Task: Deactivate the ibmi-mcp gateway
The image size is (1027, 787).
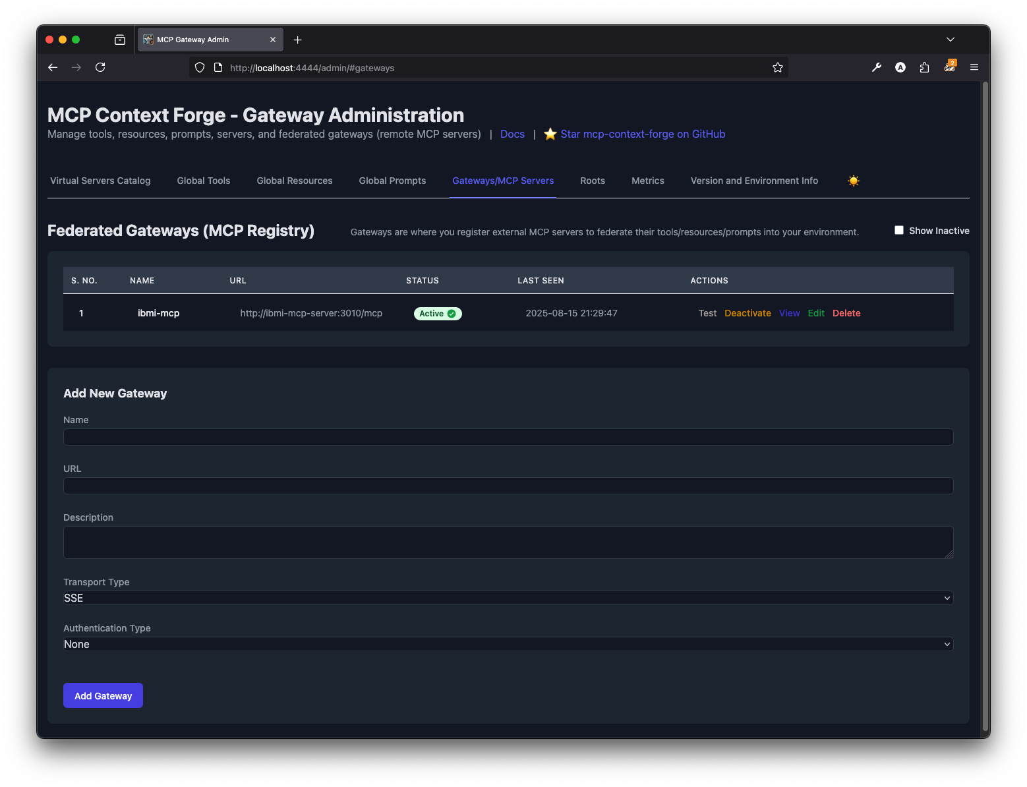Action: click(748, 313)
